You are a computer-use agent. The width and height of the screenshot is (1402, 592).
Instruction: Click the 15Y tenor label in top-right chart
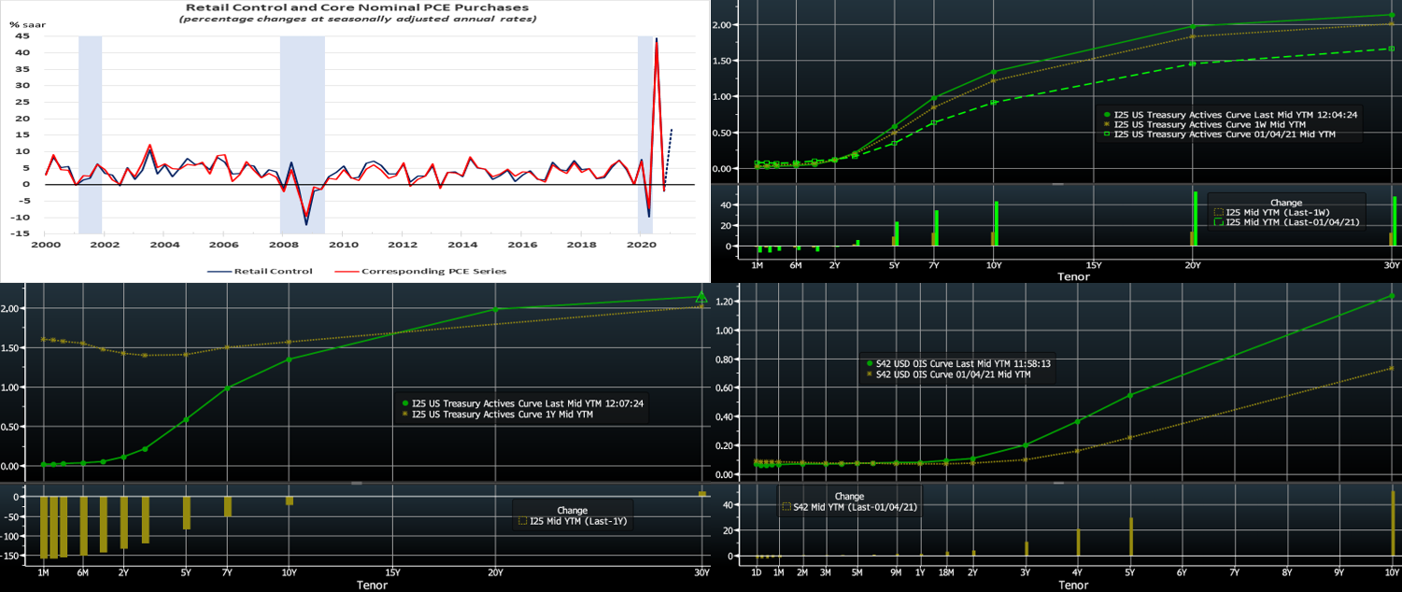coord(1092,265)
